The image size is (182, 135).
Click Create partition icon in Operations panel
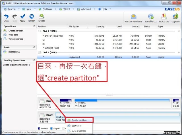click(5, 31)
